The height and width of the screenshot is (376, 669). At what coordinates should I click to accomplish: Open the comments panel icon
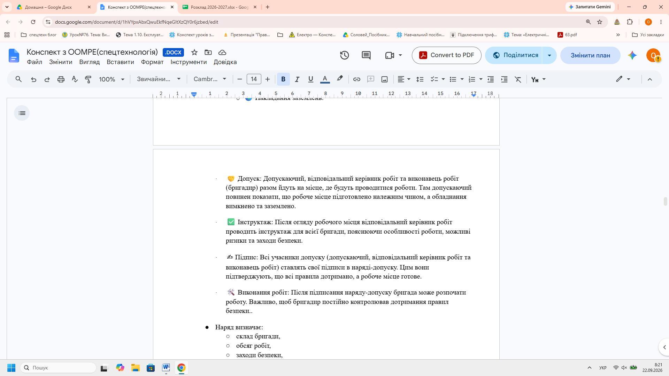pos(366,55)
